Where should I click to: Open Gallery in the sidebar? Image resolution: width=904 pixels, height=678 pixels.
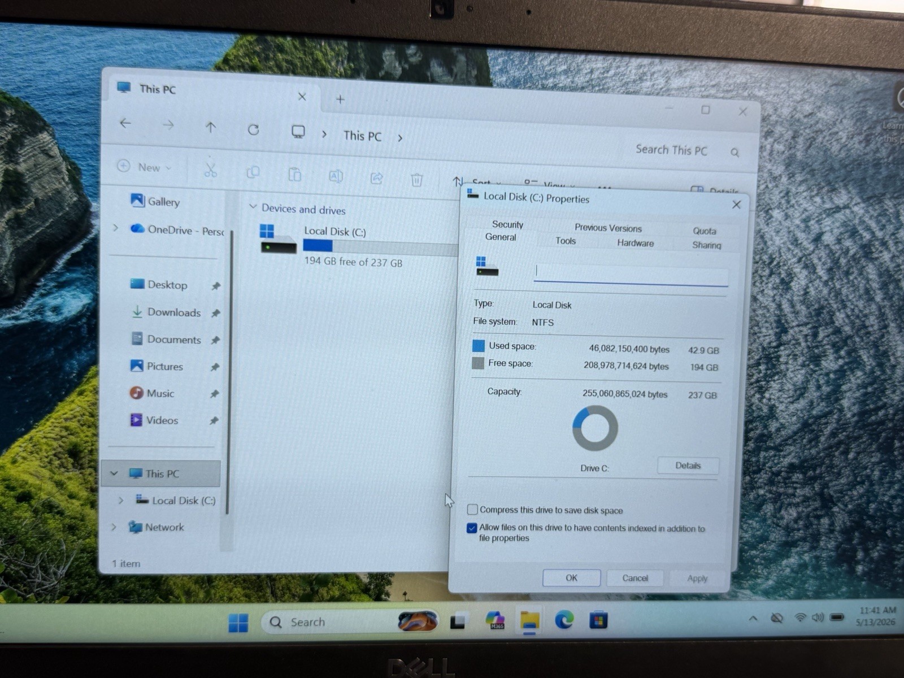click(155, 201)
